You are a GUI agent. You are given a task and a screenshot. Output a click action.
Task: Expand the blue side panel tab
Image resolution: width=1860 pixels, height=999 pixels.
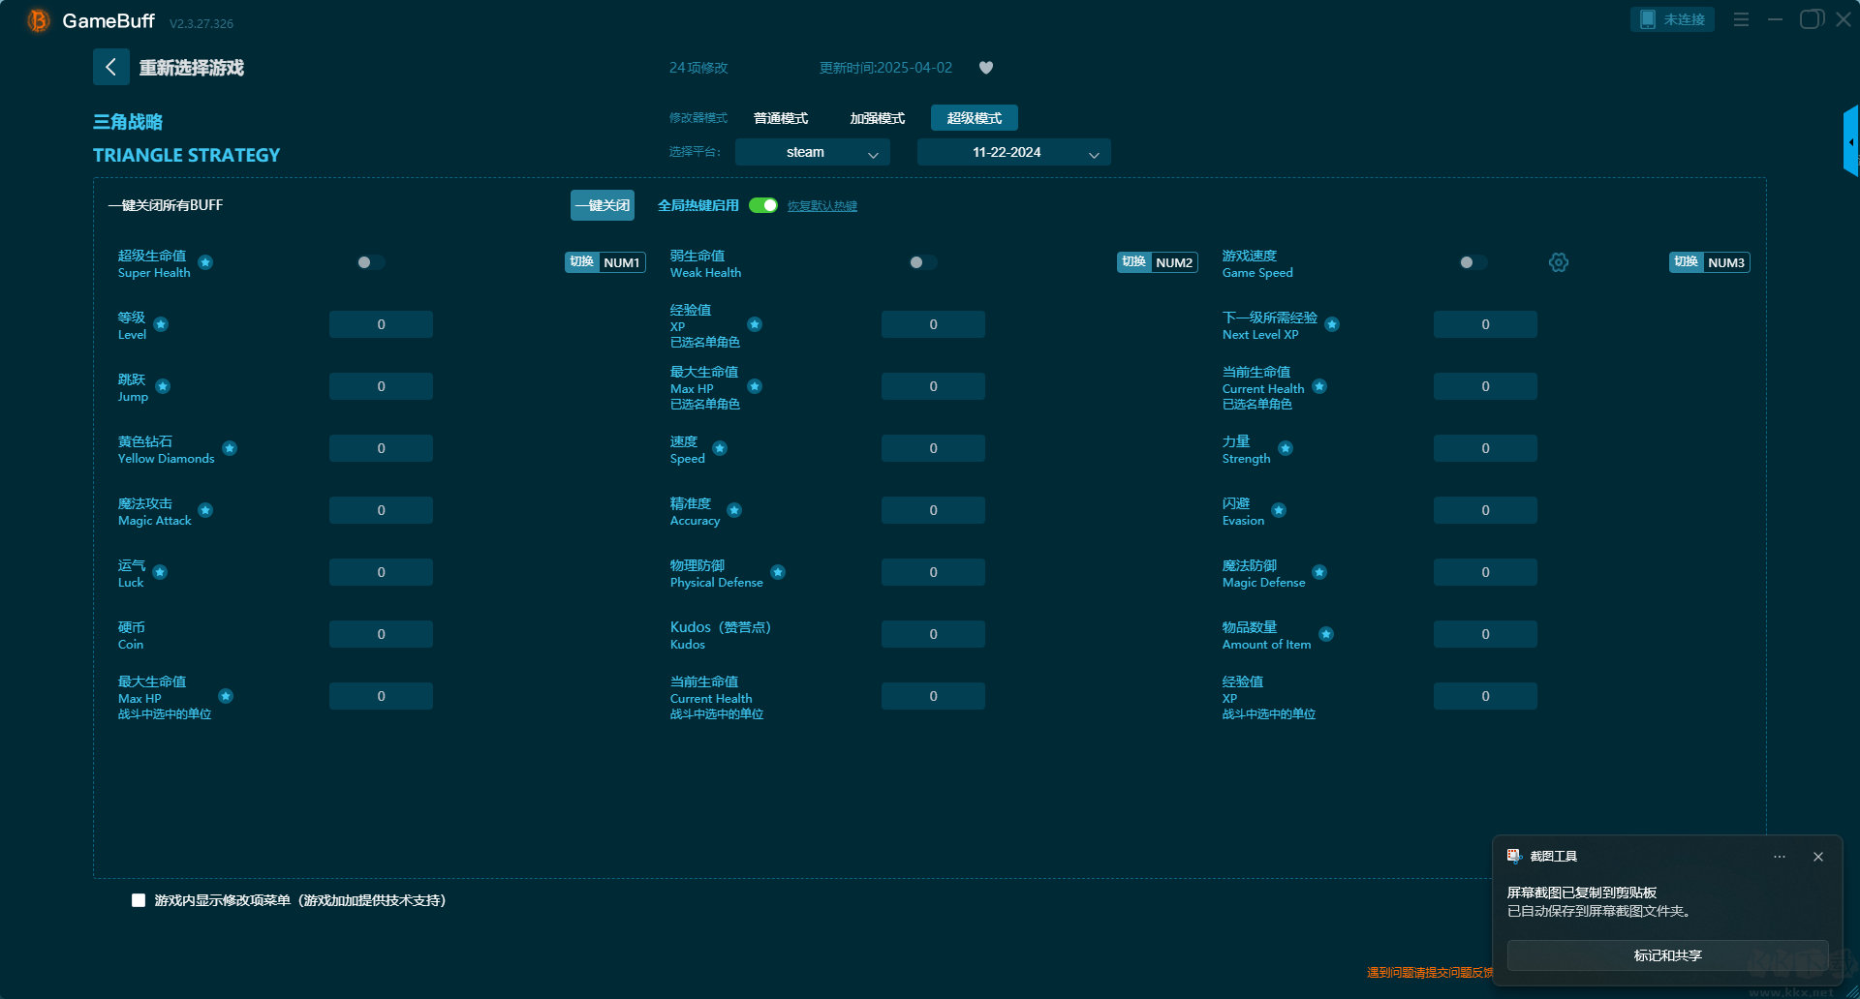pyautogui.click(x=1851, y=141)
